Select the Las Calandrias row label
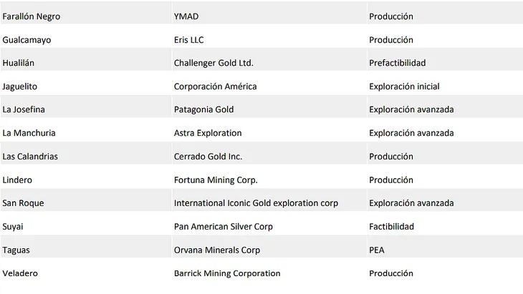Viewport: 523px width, 294px height. coord(30,157)
